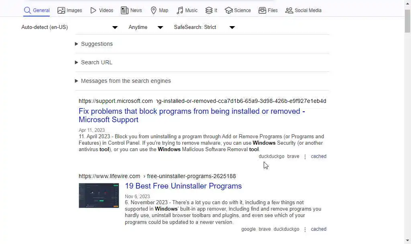Open the language dropdown Auto-detect (en-US)
This screenshot has width=411, height=244.
point(69,27)
